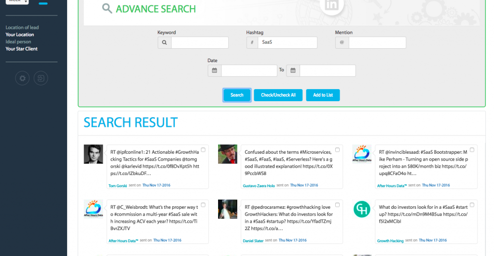This screenshot has width=494, height=256.
Task: Click the Growth Hacking GH avatar
Action: click(x=362, y=209)
